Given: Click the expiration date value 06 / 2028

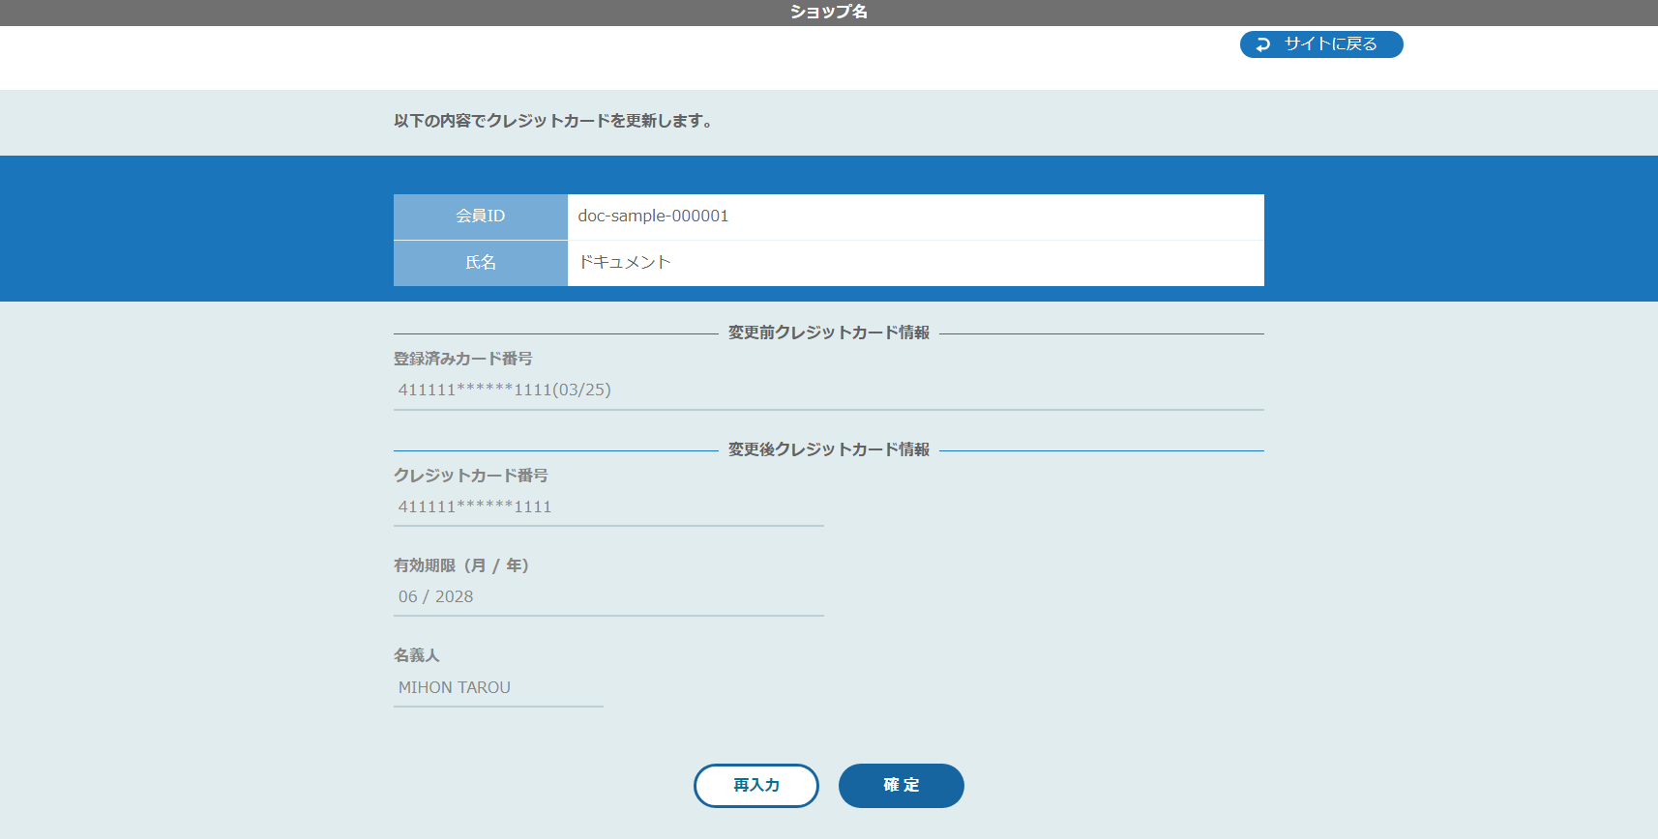Looking at the screenshot, I should tap(435, 596).
